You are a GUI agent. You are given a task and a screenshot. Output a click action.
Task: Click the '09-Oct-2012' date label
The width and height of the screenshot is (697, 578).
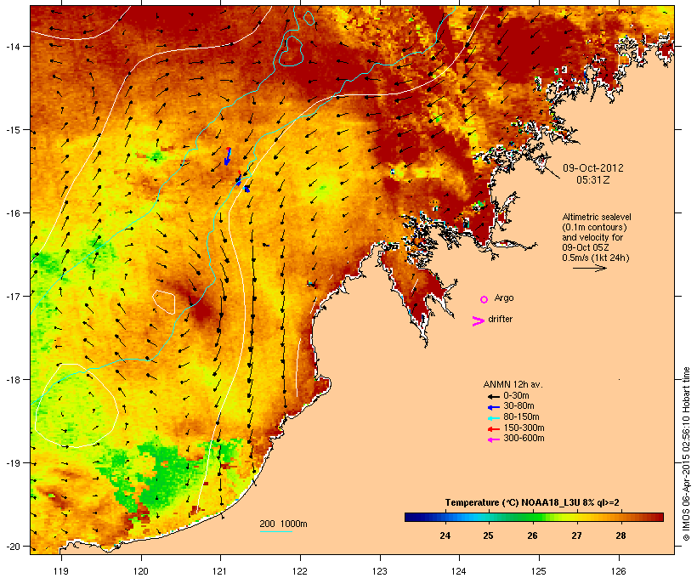pyautogui.click(x=593, y=168)
